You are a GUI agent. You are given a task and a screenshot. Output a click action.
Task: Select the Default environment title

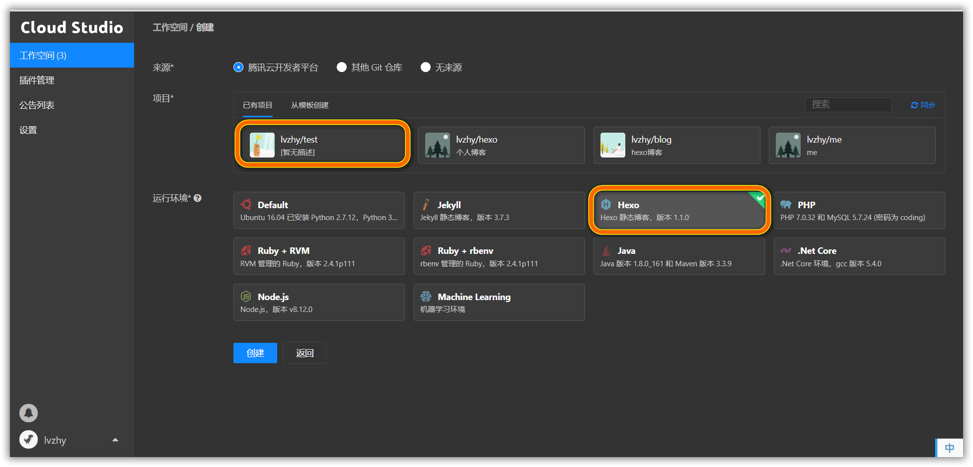point(273,205)
